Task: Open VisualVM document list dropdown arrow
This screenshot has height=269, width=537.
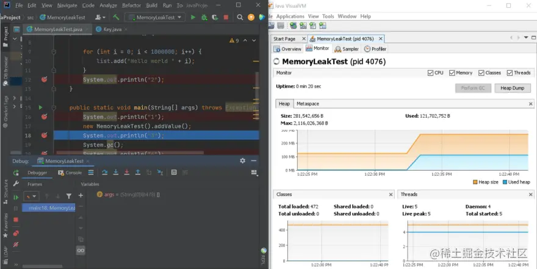Action: coord(526,38)
